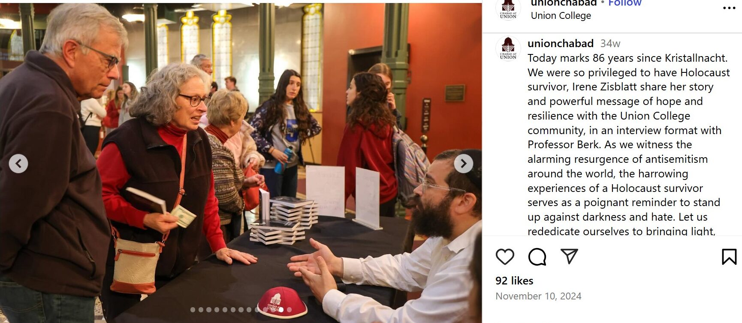
Task: Click the 34w timestamp next to username
Action: [x=610, y=44]
